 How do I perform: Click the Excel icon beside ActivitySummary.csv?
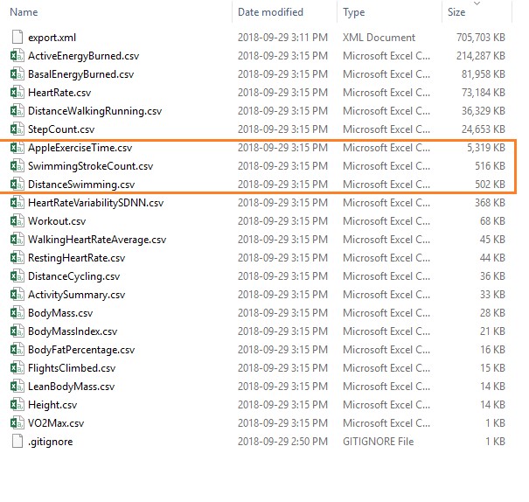point(17,295)
